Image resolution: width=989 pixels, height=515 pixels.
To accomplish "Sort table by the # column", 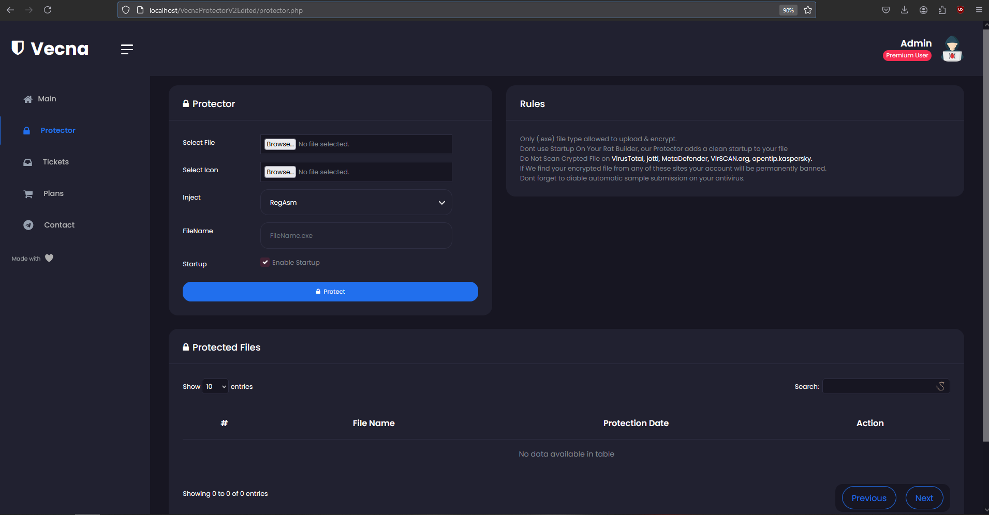I will pos(224,423).
